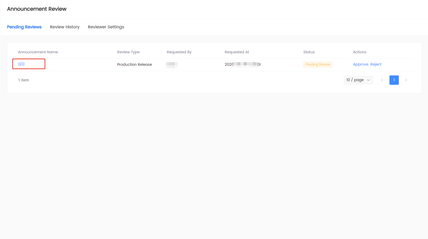Open the announcement name link starting with 12
428x239 pixels.
[x=21, y=64]
